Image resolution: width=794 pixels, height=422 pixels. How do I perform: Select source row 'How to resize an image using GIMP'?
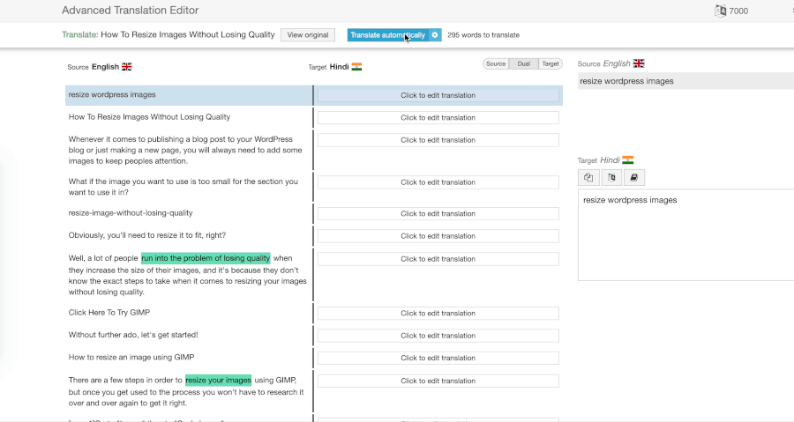pos(131,357)
